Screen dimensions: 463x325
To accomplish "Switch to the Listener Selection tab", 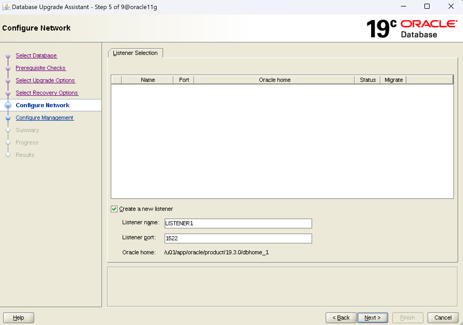I will click(x=135, y=53).
